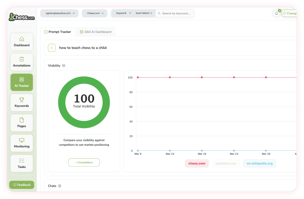Click the blue data point at Mar 16
The width and height of the screenshot is (304, 199).
pyautogui.click(x=202, y=151)
